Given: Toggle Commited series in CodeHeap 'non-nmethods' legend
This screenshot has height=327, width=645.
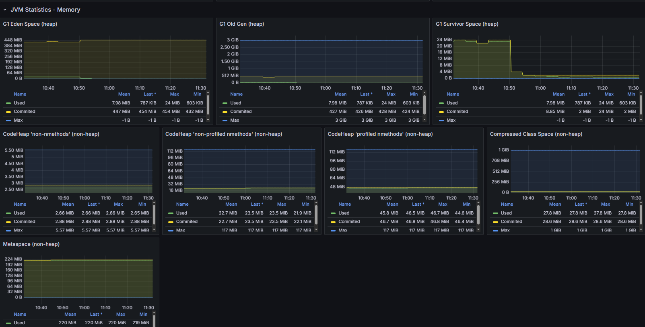Looking at the screenshot, I should tap(25, 222).
